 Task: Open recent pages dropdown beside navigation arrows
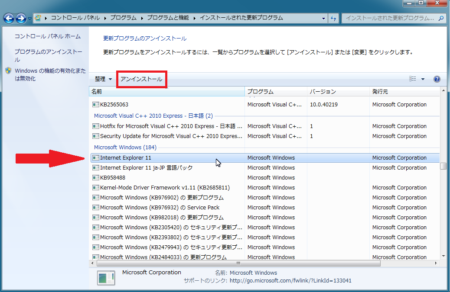[29, 19]
